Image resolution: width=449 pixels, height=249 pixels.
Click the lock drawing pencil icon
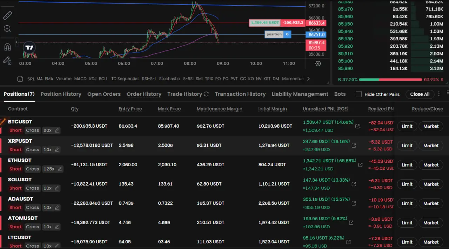pos(7,60)
